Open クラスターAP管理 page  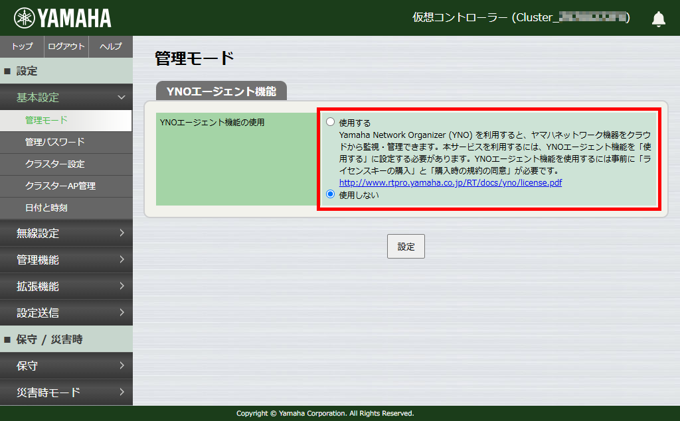click(x=66, y=186)
